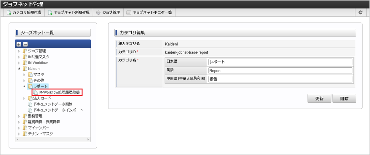Expand the 勤務管理 tree node arrow
This screenshot has width=370, height=155.
click(19, 116)
